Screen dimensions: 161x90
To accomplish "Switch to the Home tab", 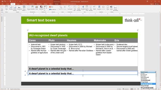I will pos(8,4).
